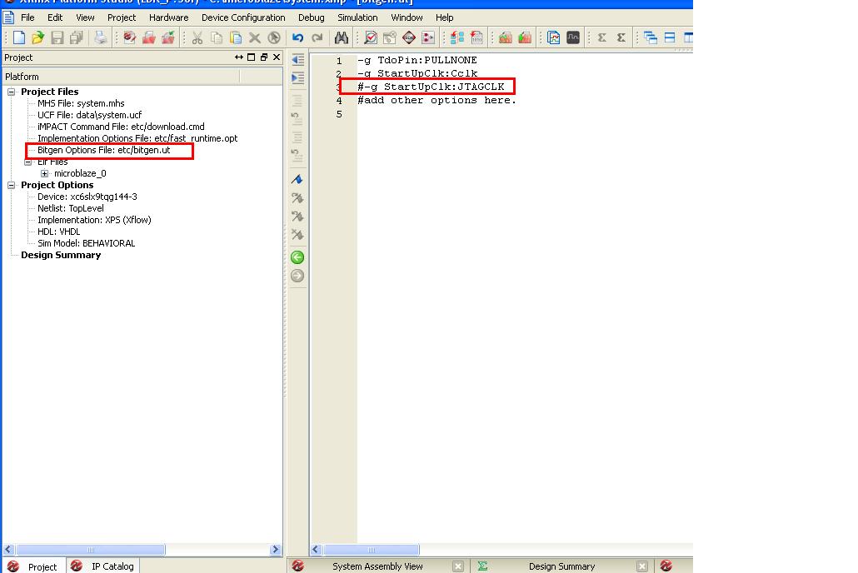
Task: Select Bitgen Options File: etc/bitgen.ut
Action: [103, 150]
